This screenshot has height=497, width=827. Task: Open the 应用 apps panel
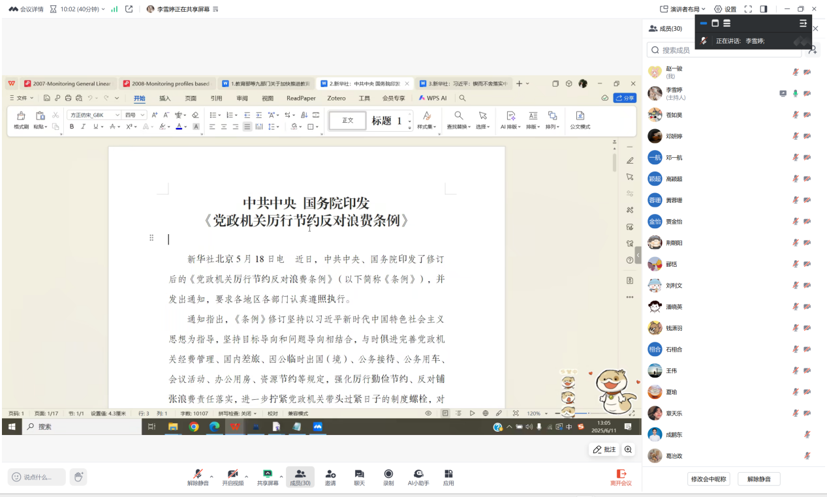click(x=448, y=476)
